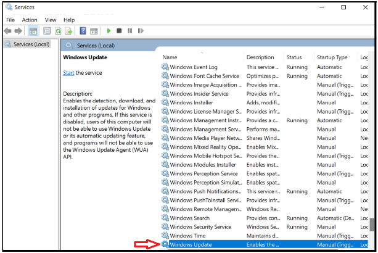
Task: Open the File menu
Action: tap(10, 20)
